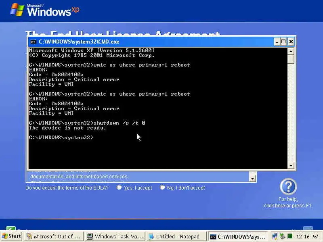This screenshot has height=242, width=323.
Task: Click 'documentation, and Internet-based services' EULA text
Action: click(x=79, y=177)
